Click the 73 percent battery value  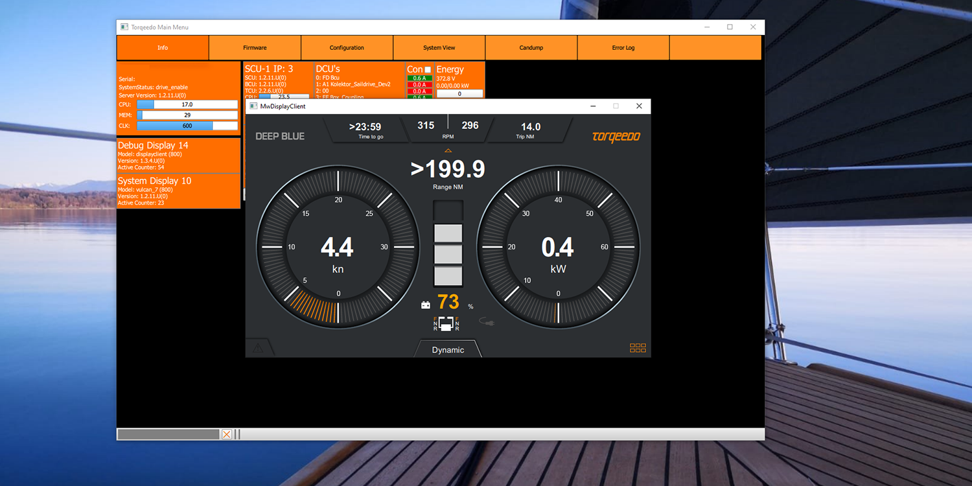point(448,302)
